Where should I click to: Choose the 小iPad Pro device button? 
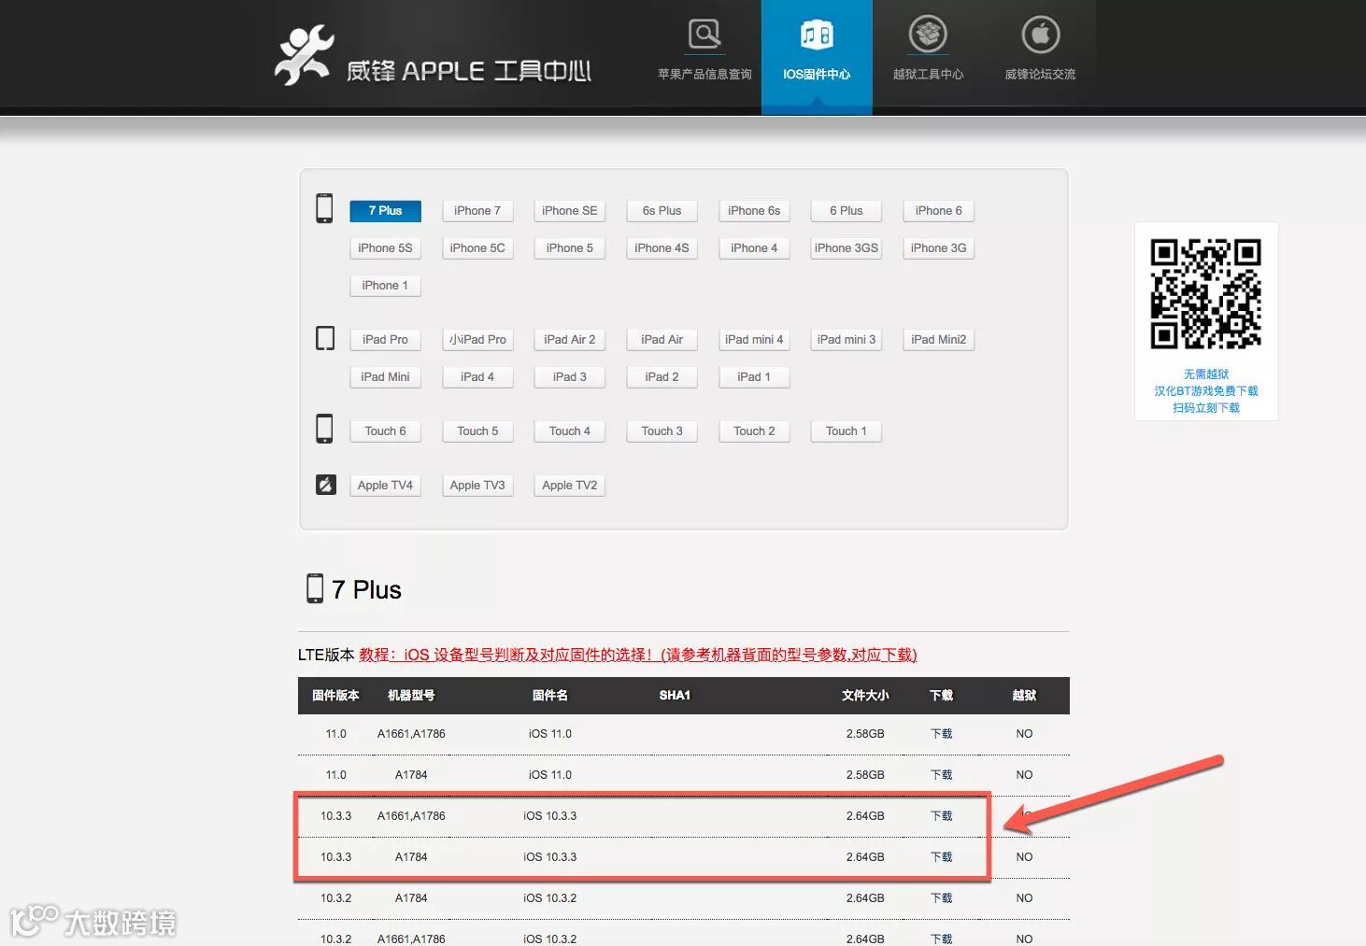(477, 340)
